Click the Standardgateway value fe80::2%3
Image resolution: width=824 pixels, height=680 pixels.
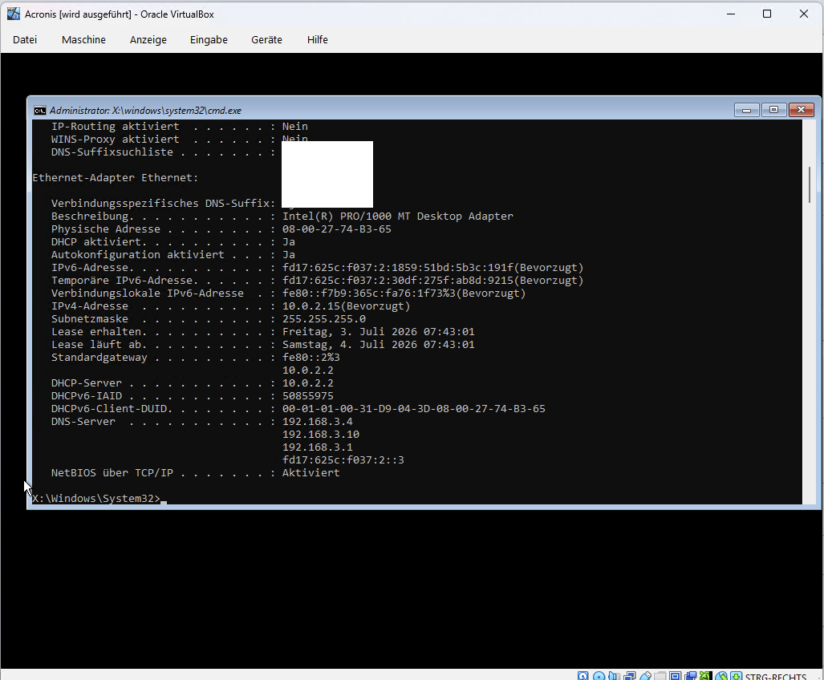coord(311,357)
